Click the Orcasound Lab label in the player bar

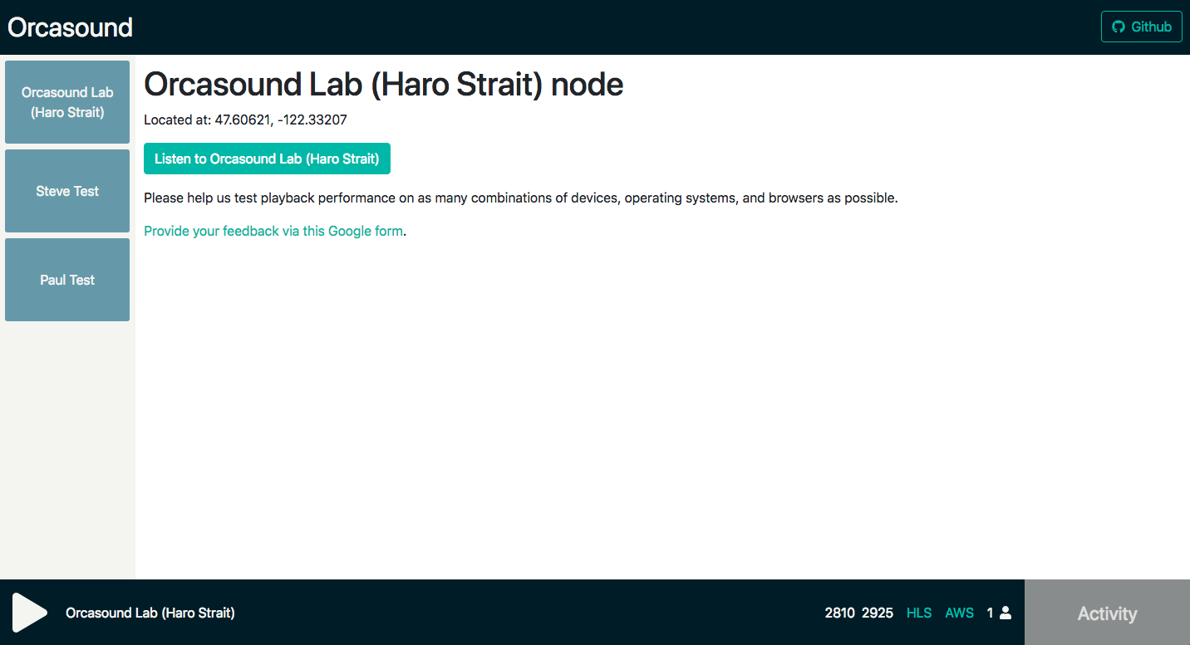150,613
